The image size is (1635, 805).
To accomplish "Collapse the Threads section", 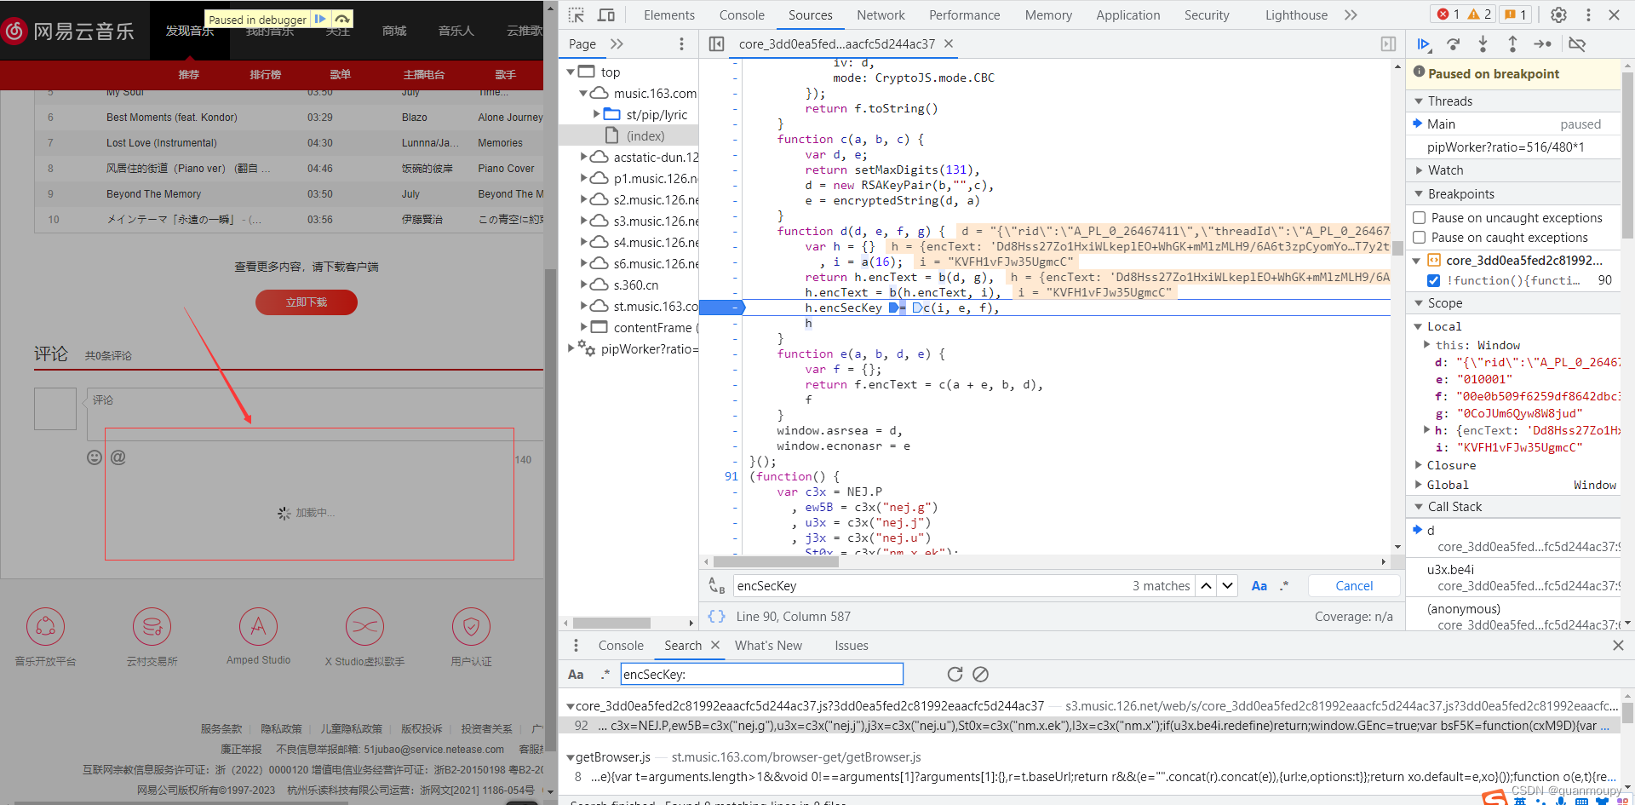I will pyautogui.click(x=1419, y=101).
